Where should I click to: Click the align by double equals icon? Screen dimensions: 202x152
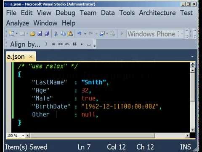point(61,44)
